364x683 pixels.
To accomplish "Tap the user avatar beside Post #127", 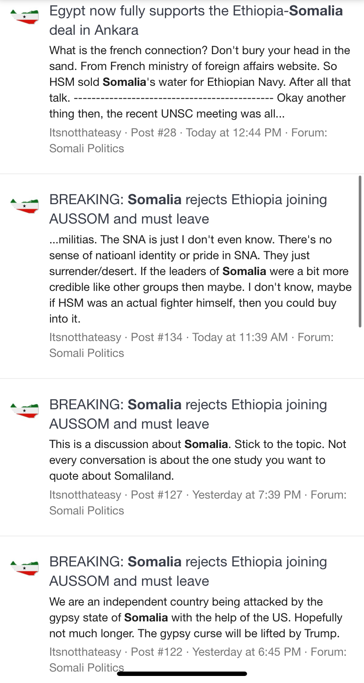I will click(24, 410).
